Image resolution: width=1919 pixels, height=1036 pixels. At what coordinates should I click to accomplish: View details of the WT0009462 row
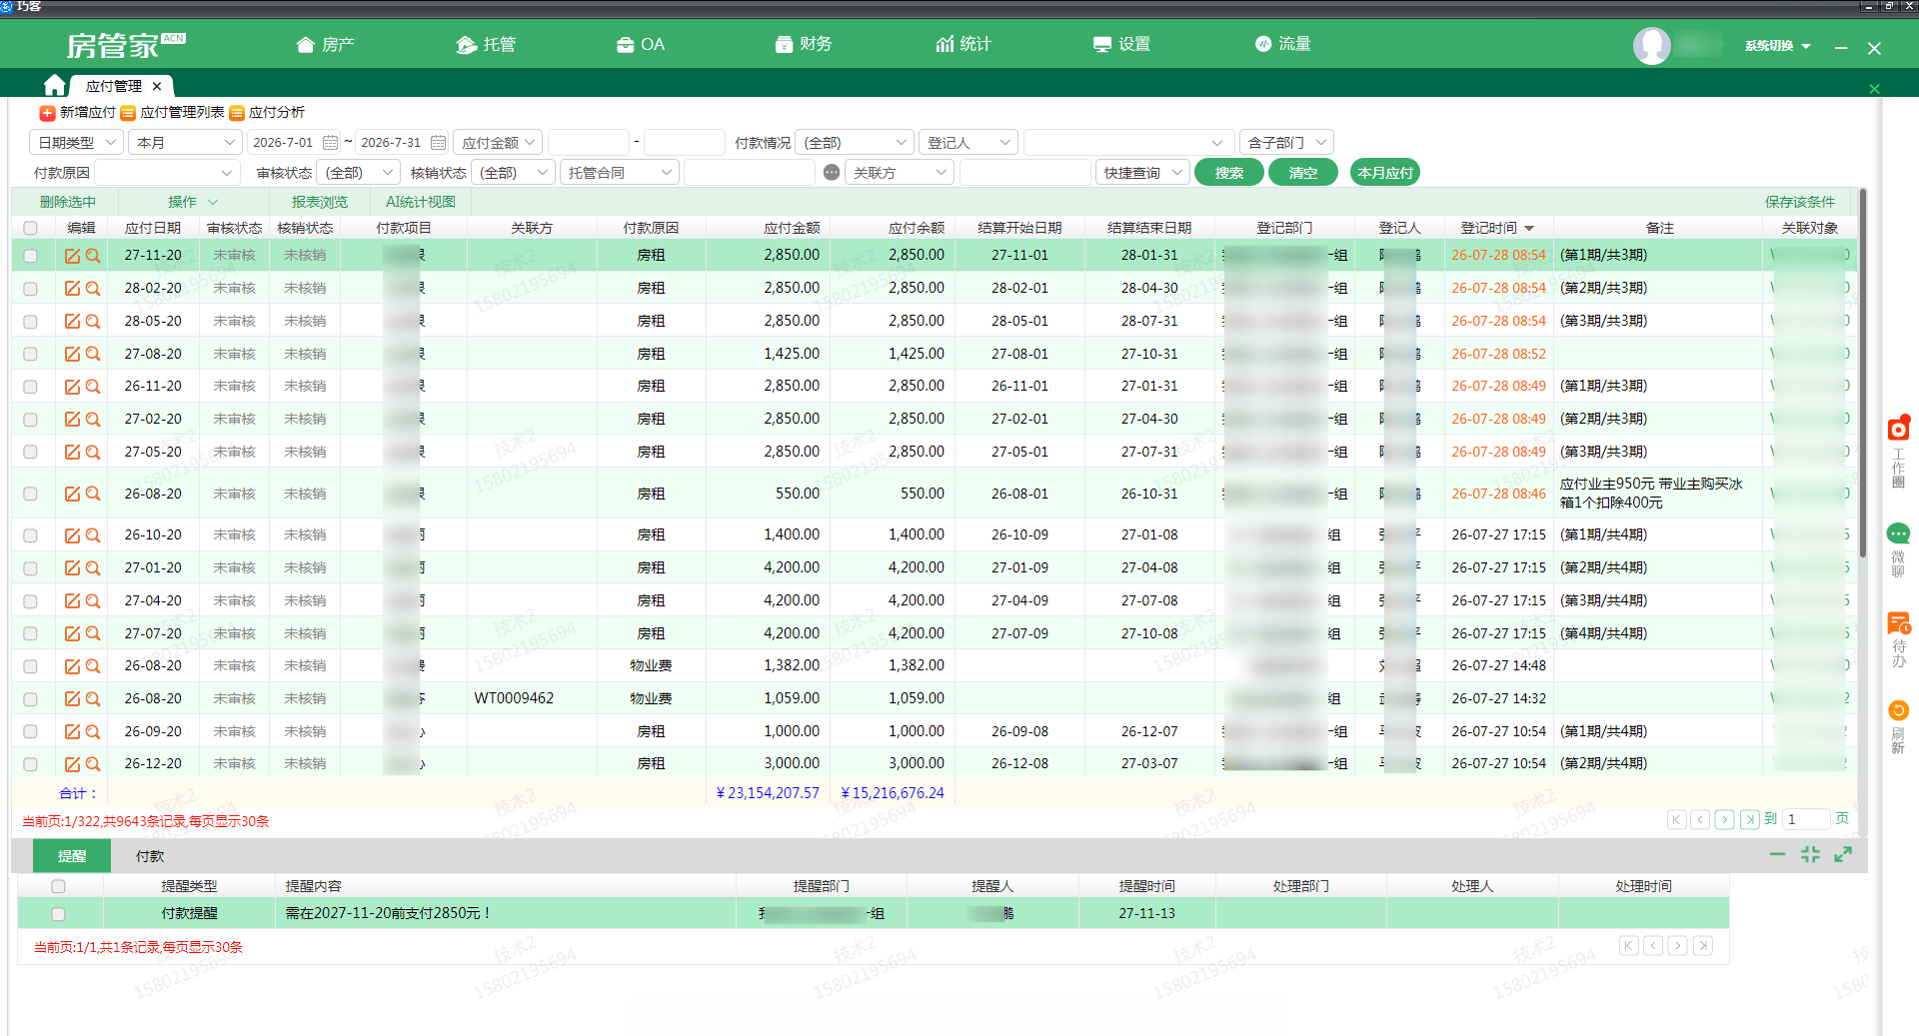[x=93, y=699]
